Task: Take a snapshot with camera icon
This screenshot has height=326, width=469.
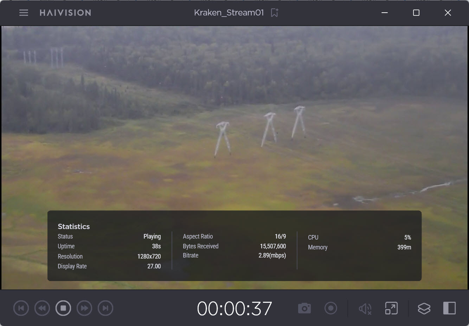Action: (x=304, y=308)
